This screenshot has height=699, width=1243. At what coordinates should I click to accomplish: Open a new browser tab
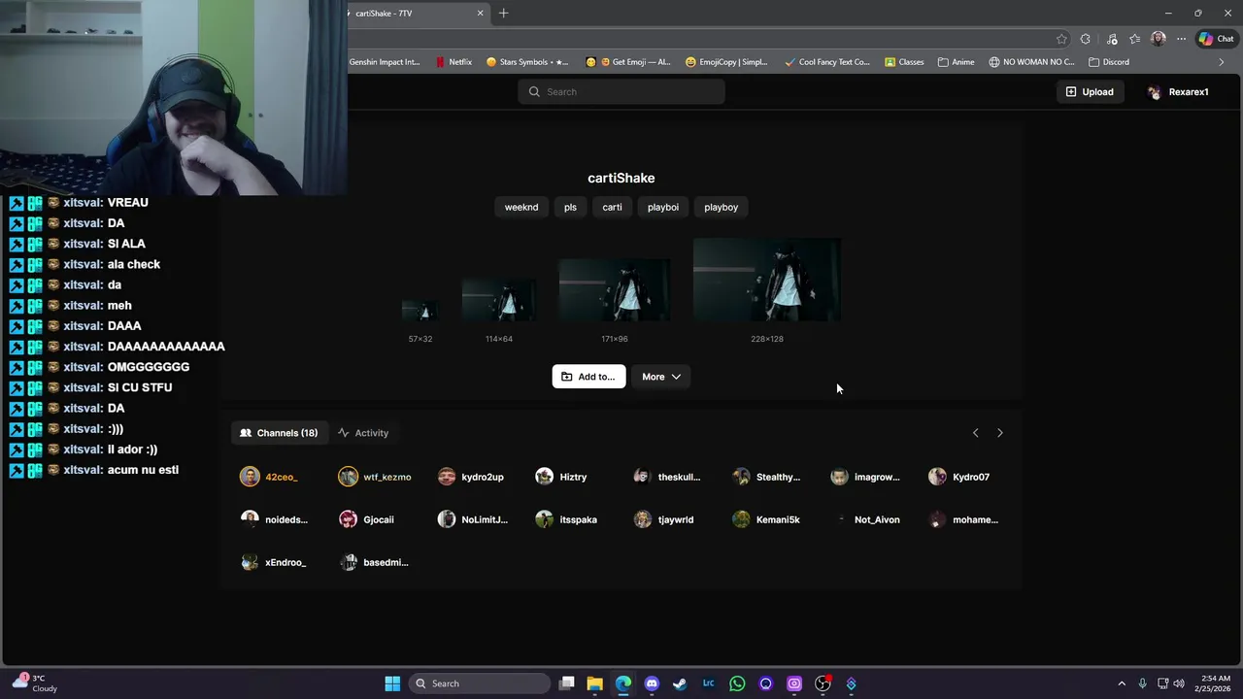pos(503,13)
